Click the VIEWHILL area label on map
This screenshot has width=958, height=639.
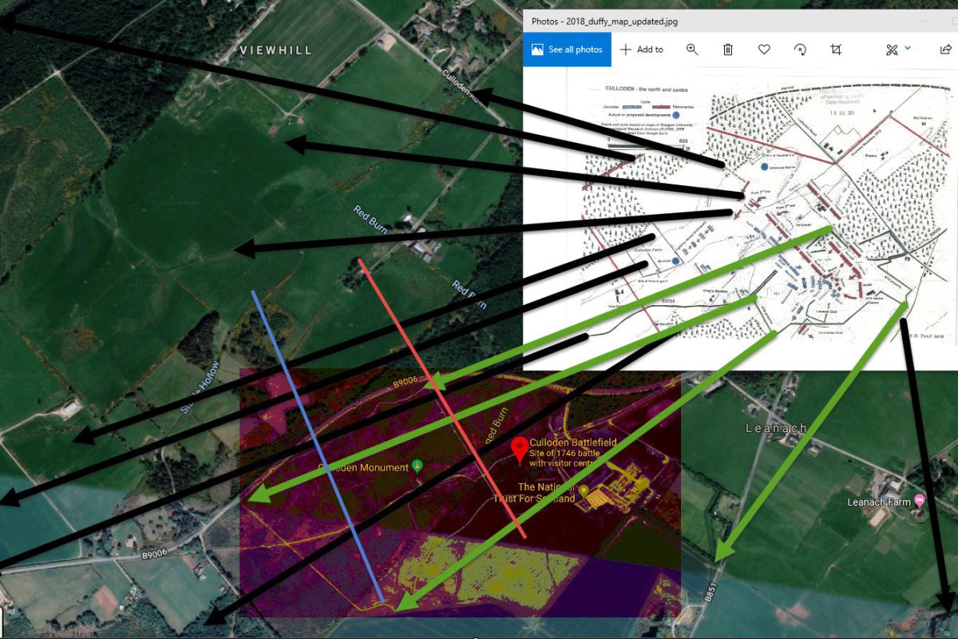click(276, 50)
